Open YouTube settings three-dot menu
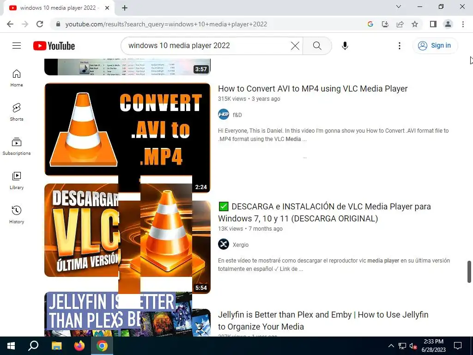The image size is (473, 355). point(400,46)
